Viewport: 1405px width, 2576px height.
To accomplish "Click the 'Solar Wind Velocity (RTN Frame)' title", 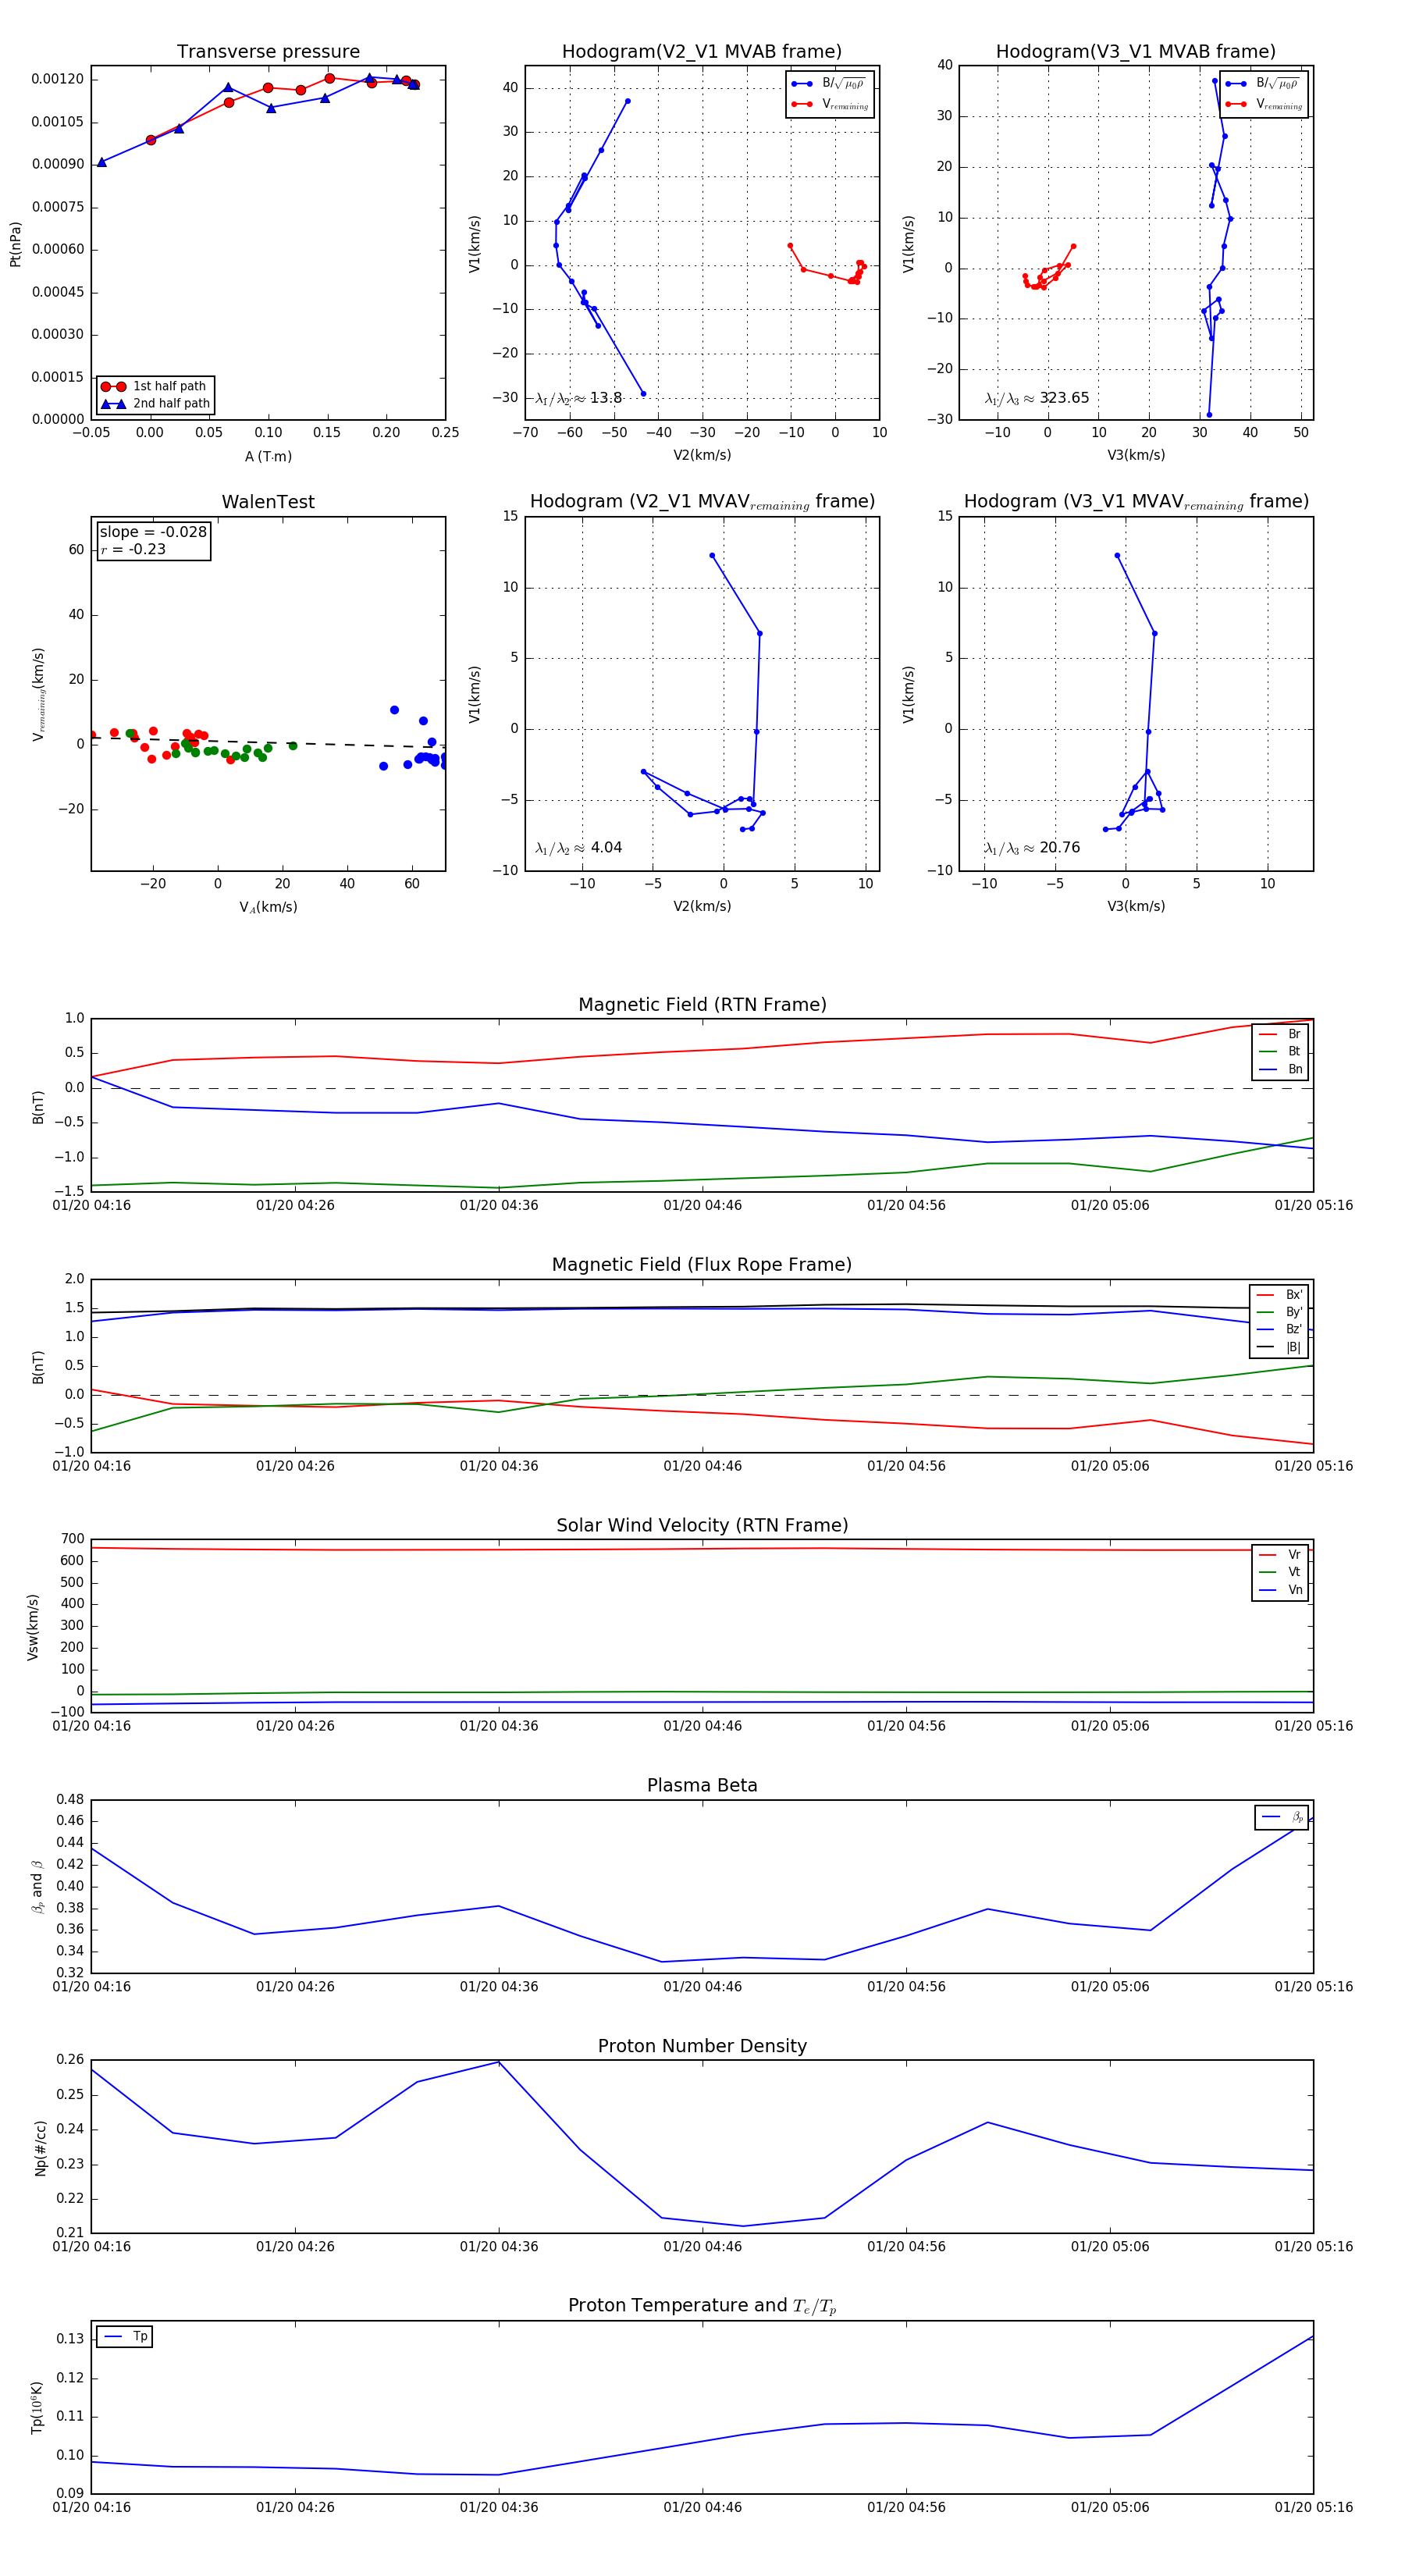I will tap(702, 1526).
